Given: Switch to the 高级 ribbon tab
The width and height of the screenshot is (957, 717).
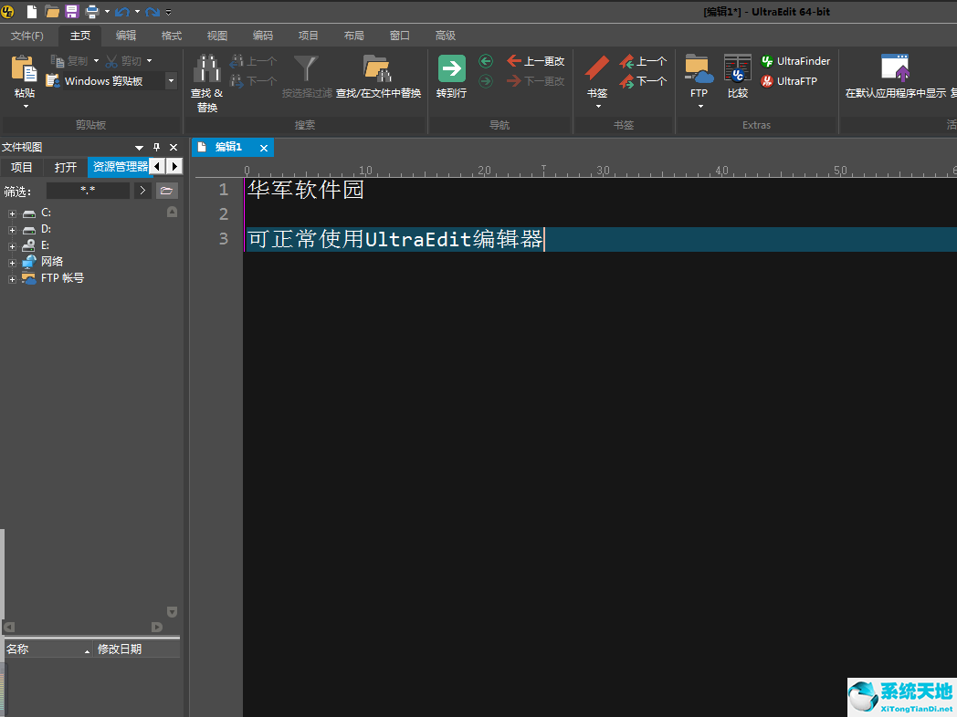Looking at the screenshot, I should [446, 36].
